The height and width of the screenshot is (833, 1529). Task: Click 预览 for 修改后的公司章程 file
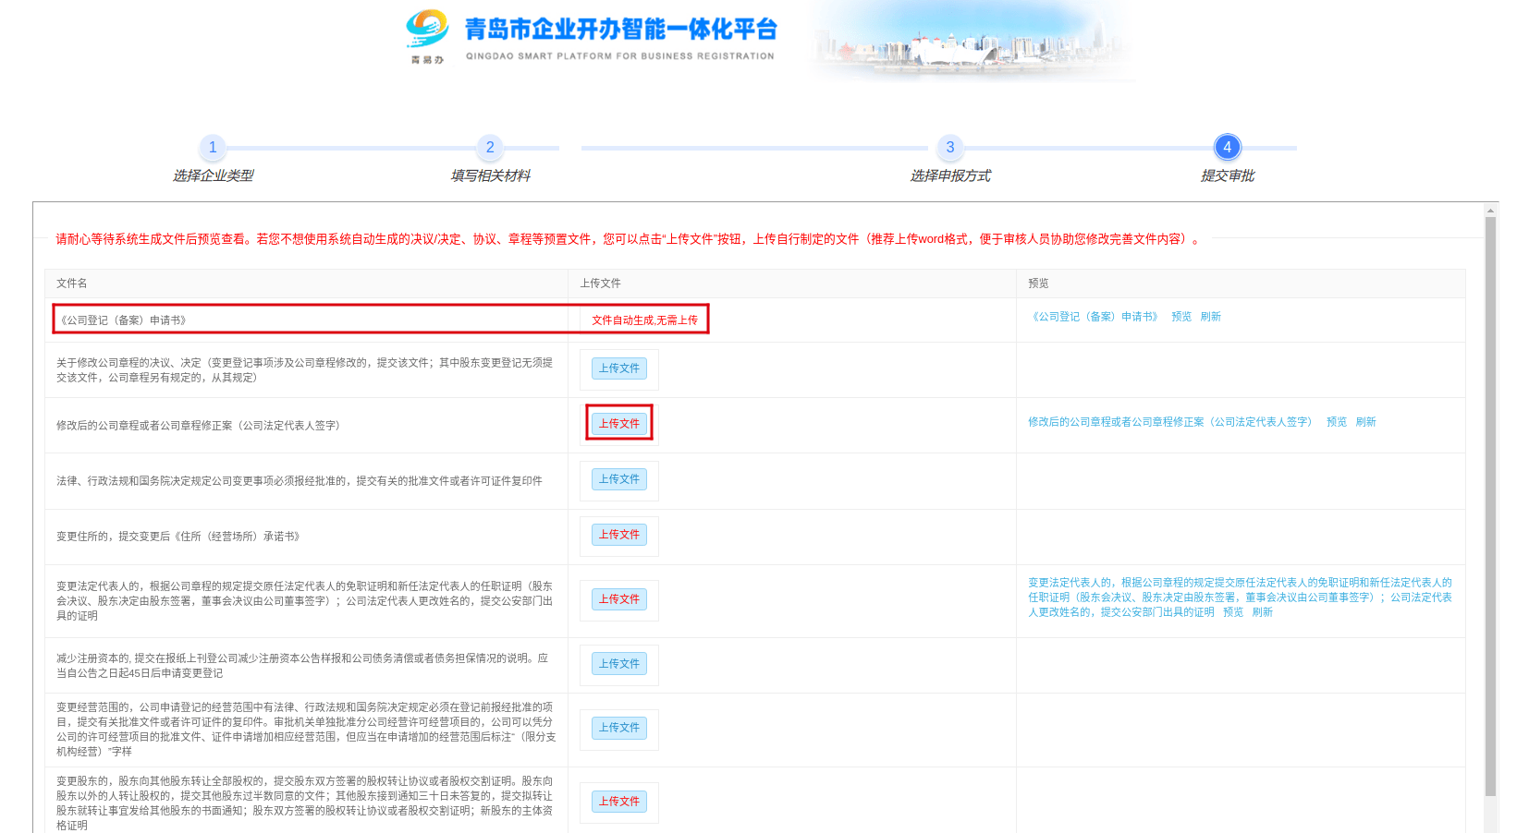click(x=1336, y=422)
